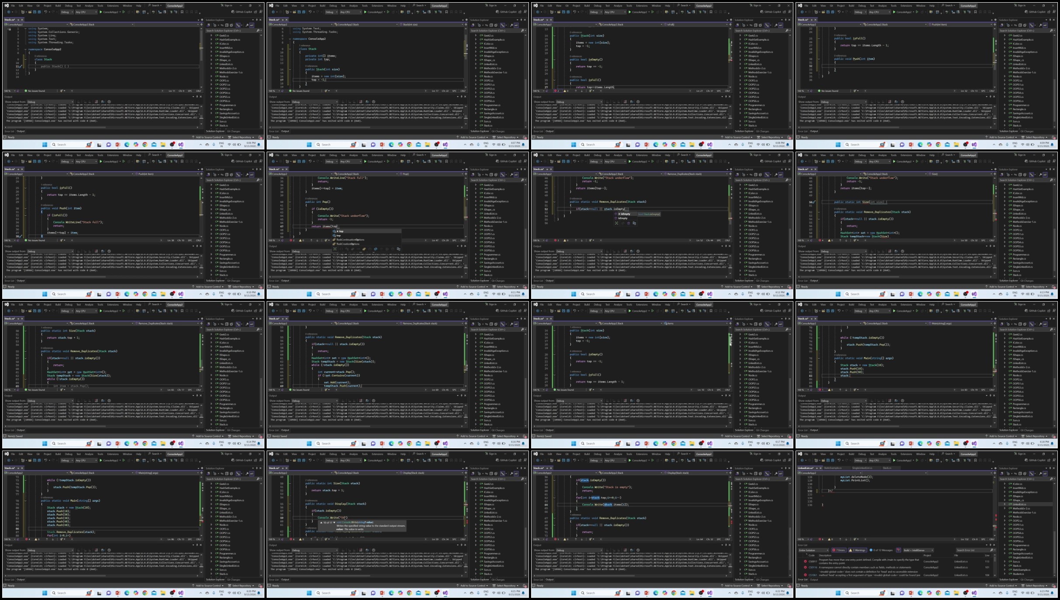
Task: Open the member dropdown showing Stack(int size)
Action: 432,24
